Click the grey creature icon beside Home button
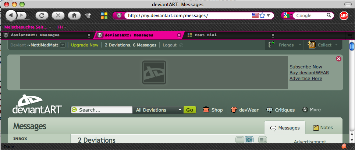This screenshot has width=355, height=150. [88, 15]
